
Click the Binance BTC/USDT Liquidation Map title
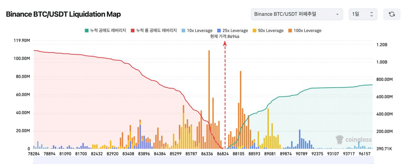click(63, 14)
